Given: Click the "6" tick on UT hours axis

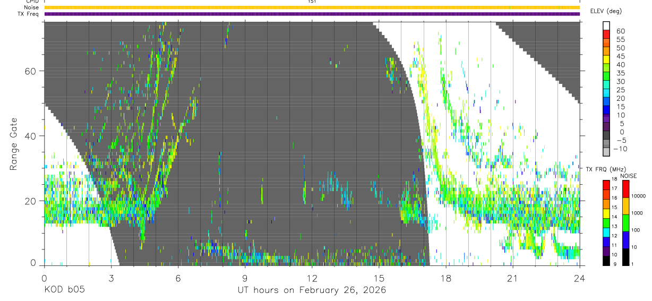Looking at the screenshot, I should tap(178, 278).
